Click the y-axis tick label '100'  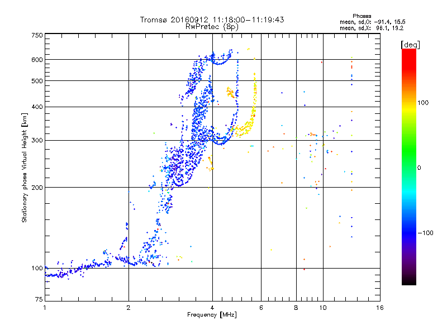37,269
